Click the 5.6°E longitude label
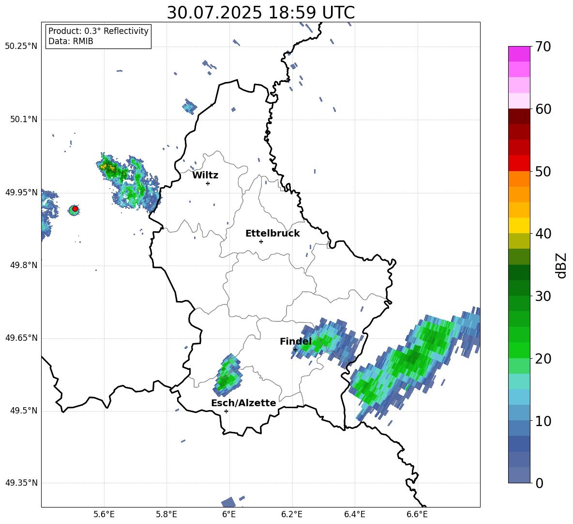The image size is (573, 524). 104,514
